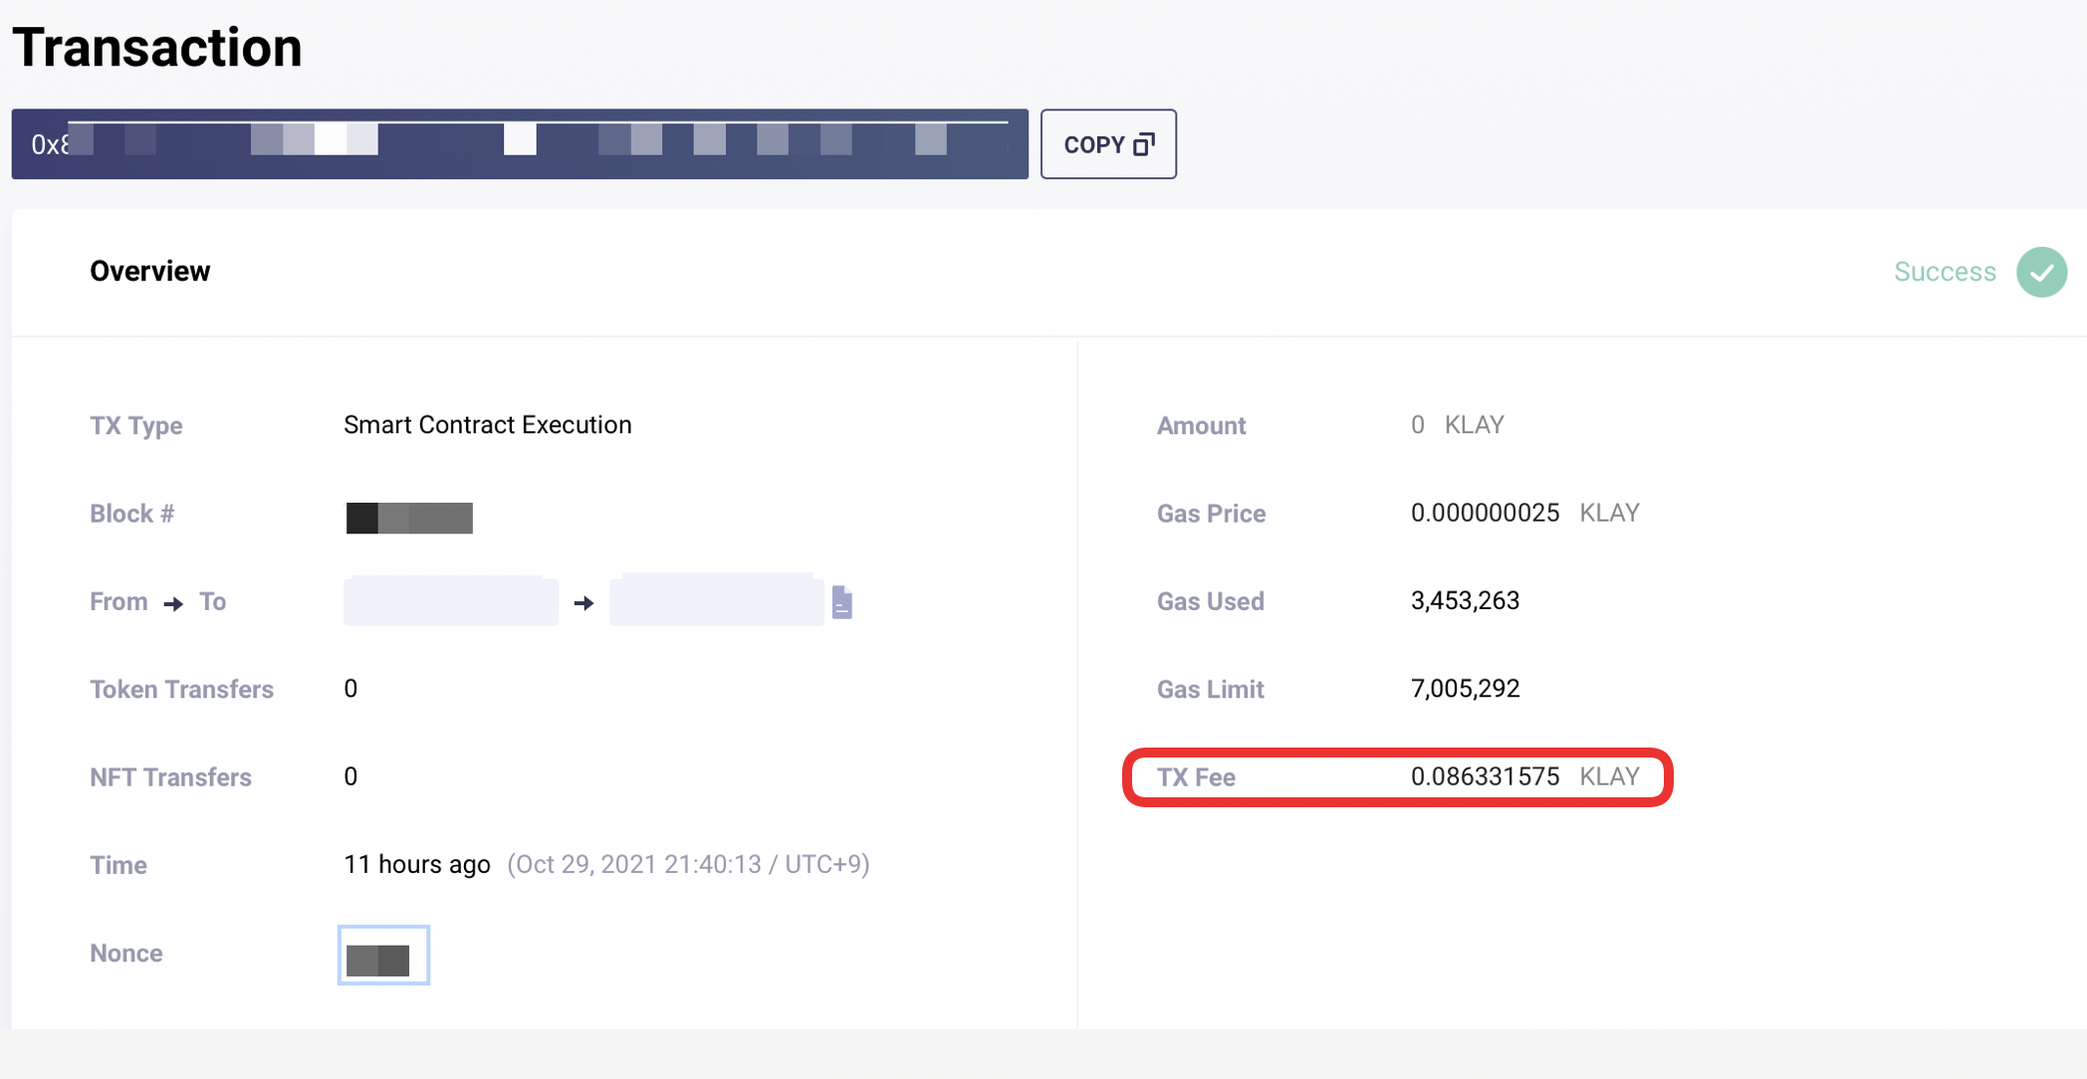The width and height of the screenshot is (2087, 1079).
Task: Click the Smart Contract Execution text
Action: tap(487, 425)
